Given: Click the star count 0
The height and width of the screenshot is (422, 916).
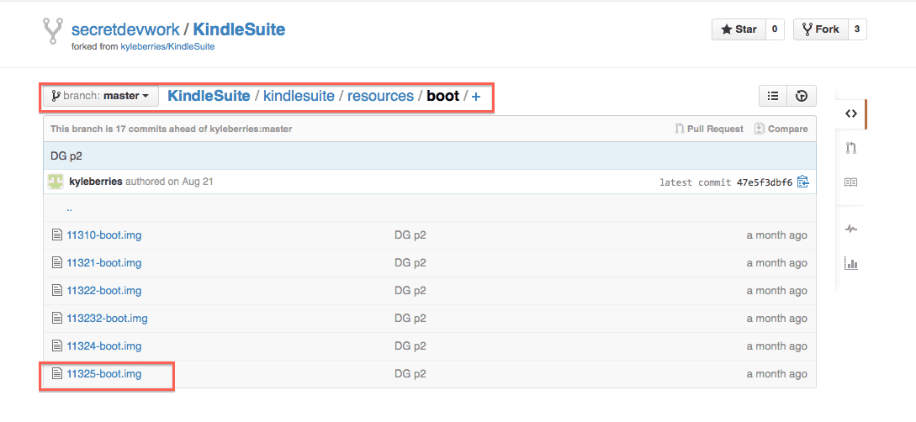Looking at the screenshot, I should 775,29.
